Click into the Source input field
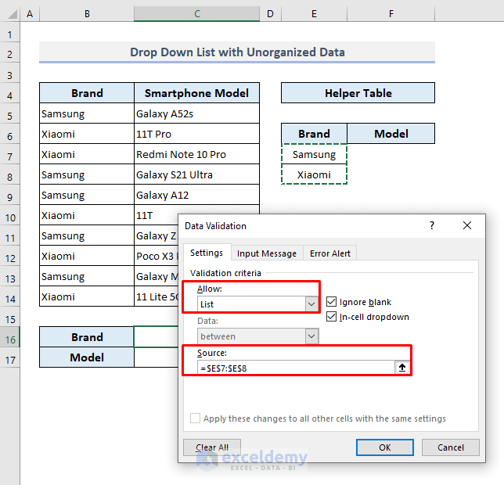Image resolution: width=504 pixels, height=485 pixels. pyautogui.click(x=296, y=368)
